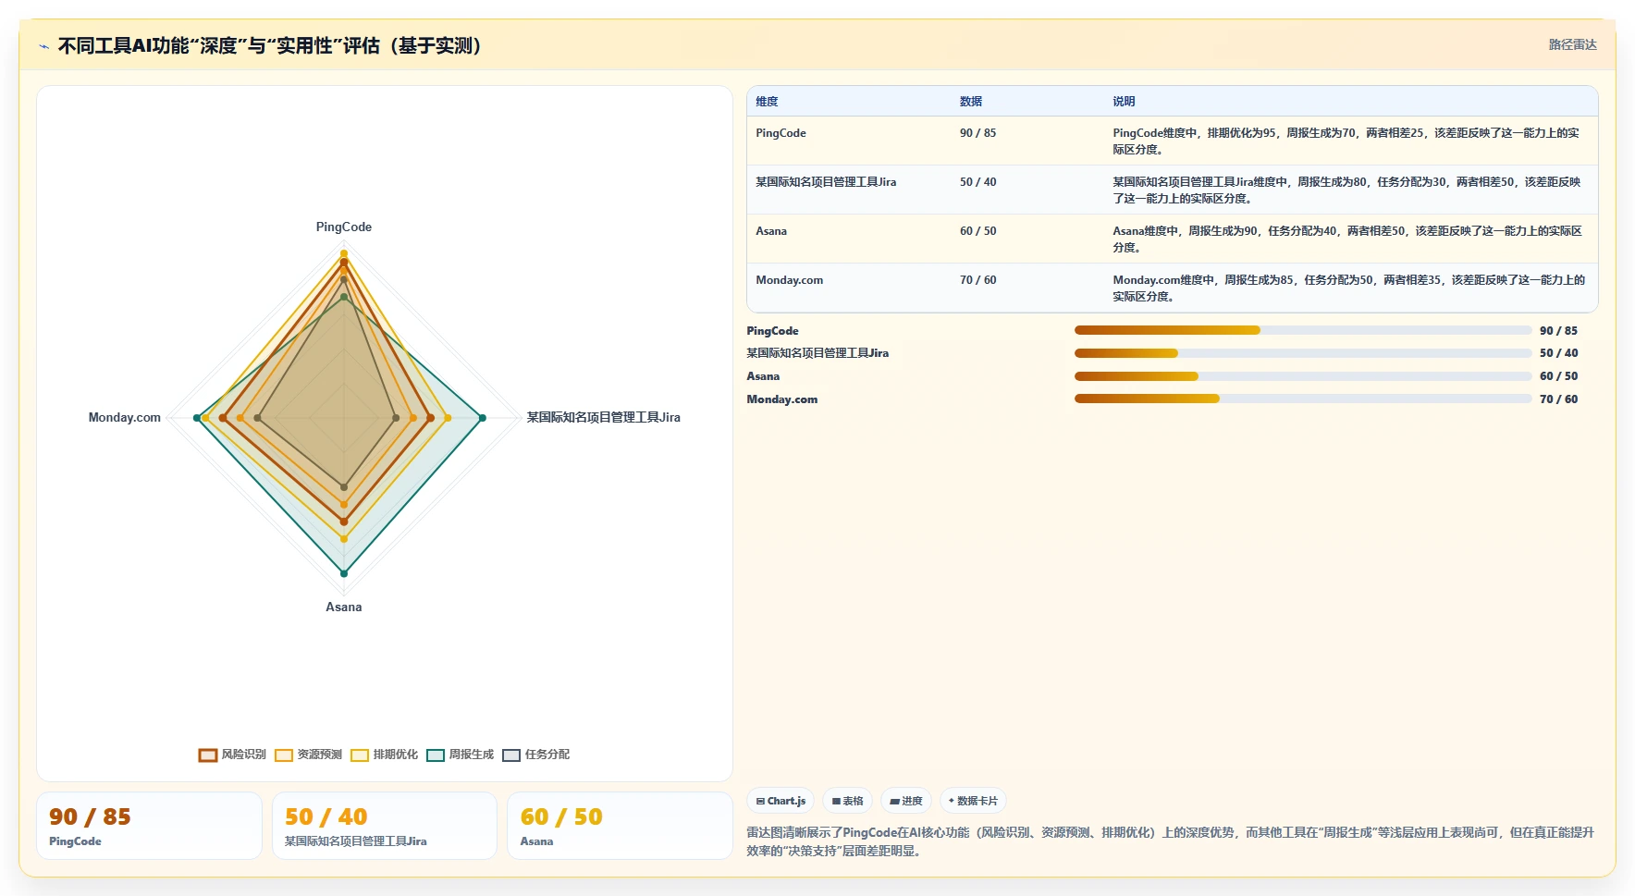Click the PingCode description in 说明 column
The image size is (1635, 896).
pyautogui.click(x=1346, y=141)
